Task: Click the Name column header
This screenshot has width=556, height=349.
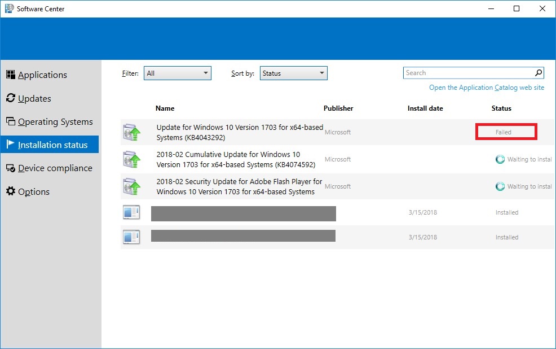Action: [x=165, y=108]
